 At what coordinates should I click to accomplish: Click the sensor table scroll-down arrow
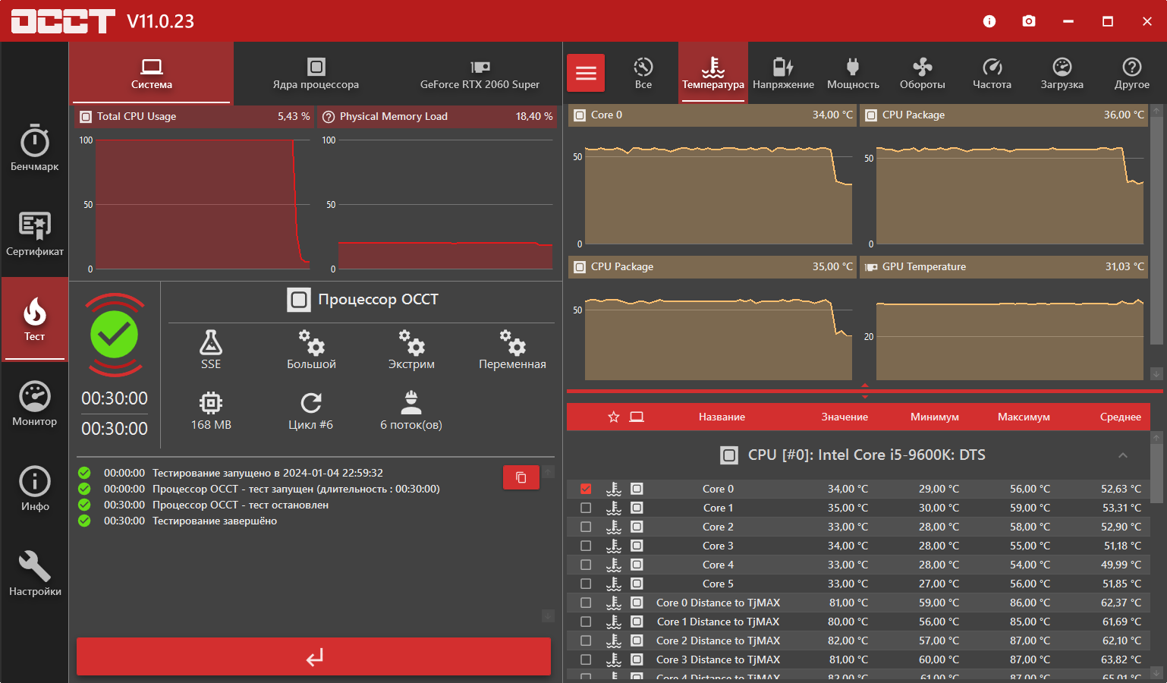coord(1157,672)
